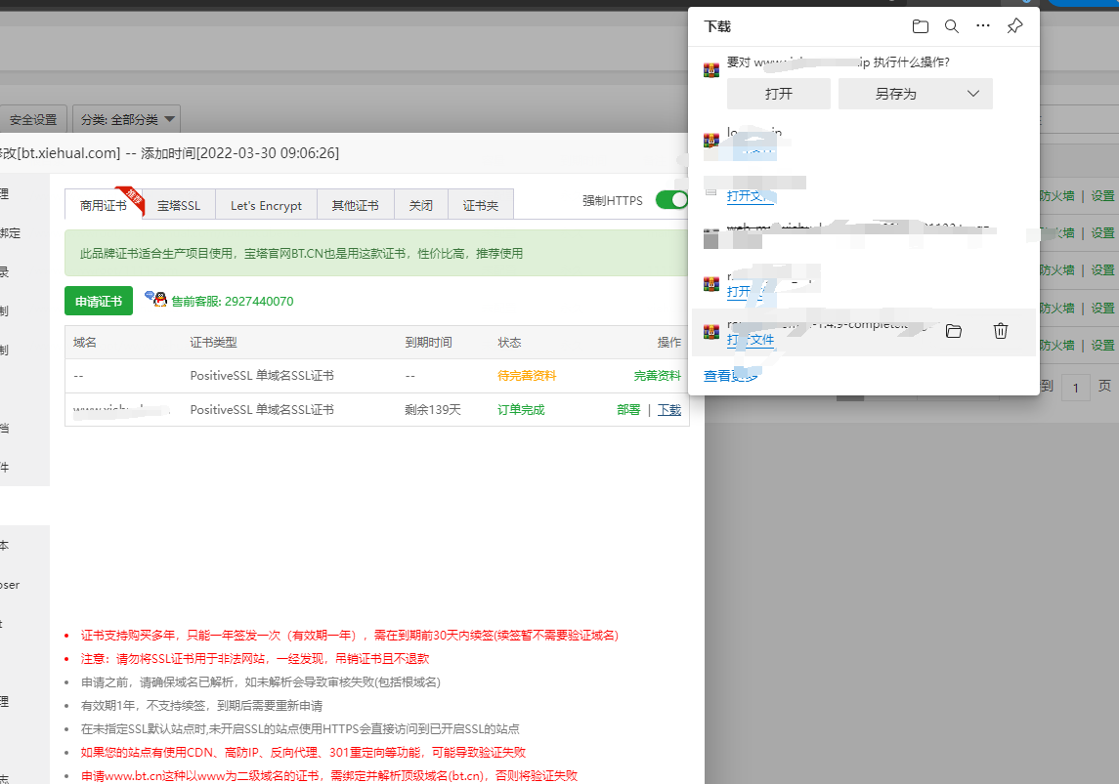The height and width of the screenshot is (784, 1119).
Task: Toggle the 强制HTTPS switch
Action: coord(671,200)
